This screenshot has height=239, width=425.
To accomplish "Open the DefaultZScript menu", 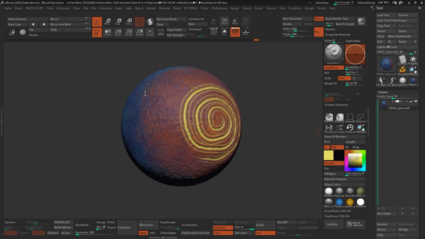I will (x=367, y=3).
